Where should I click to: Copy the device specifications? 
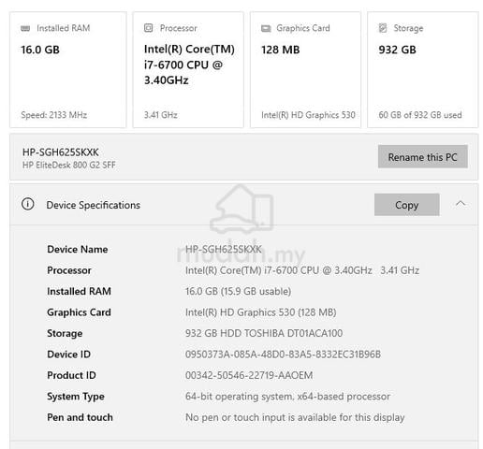click(x=407, y=205)
